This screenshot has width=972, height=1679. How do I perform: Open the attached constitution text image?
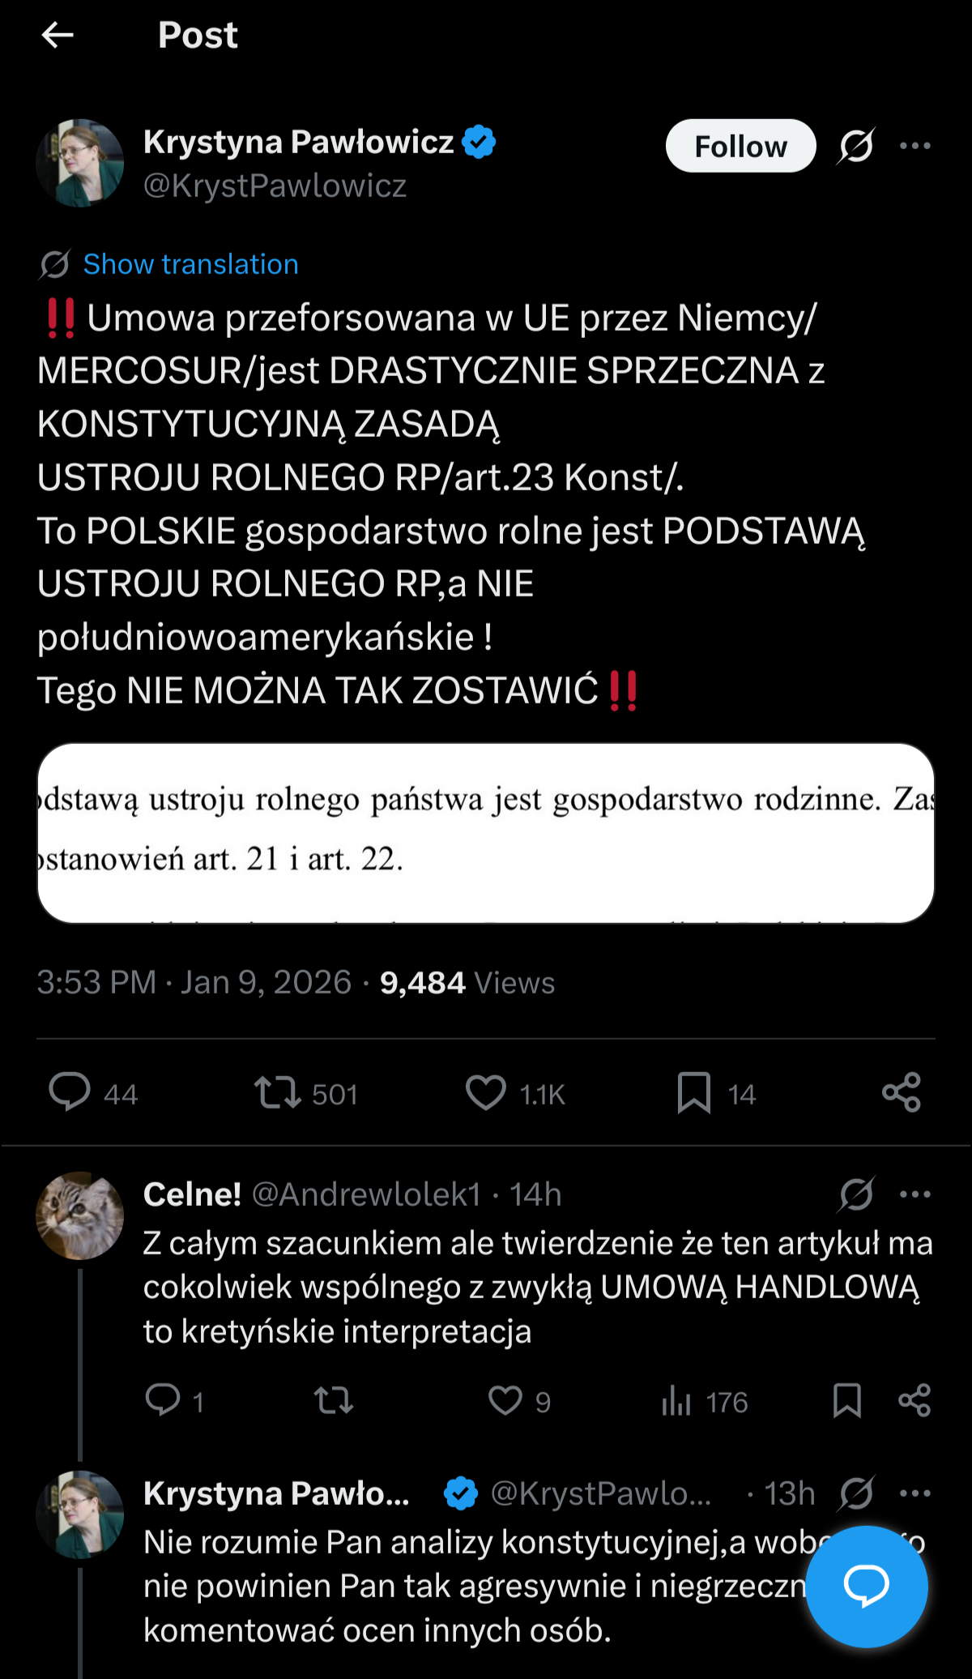tap(486, 832)
